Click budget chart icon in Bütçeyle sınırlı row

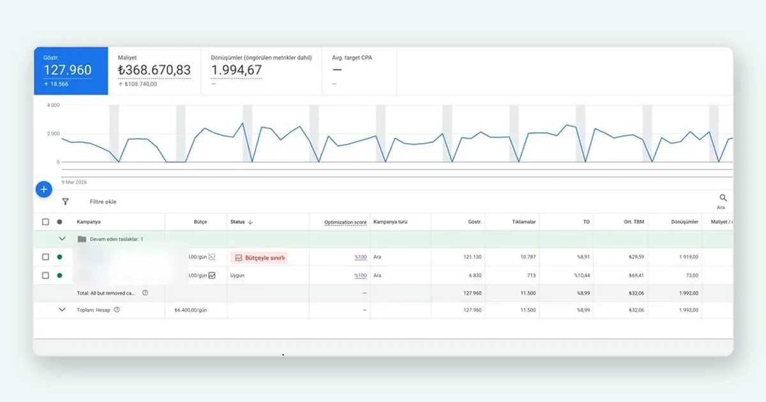(x=212, y=257)
